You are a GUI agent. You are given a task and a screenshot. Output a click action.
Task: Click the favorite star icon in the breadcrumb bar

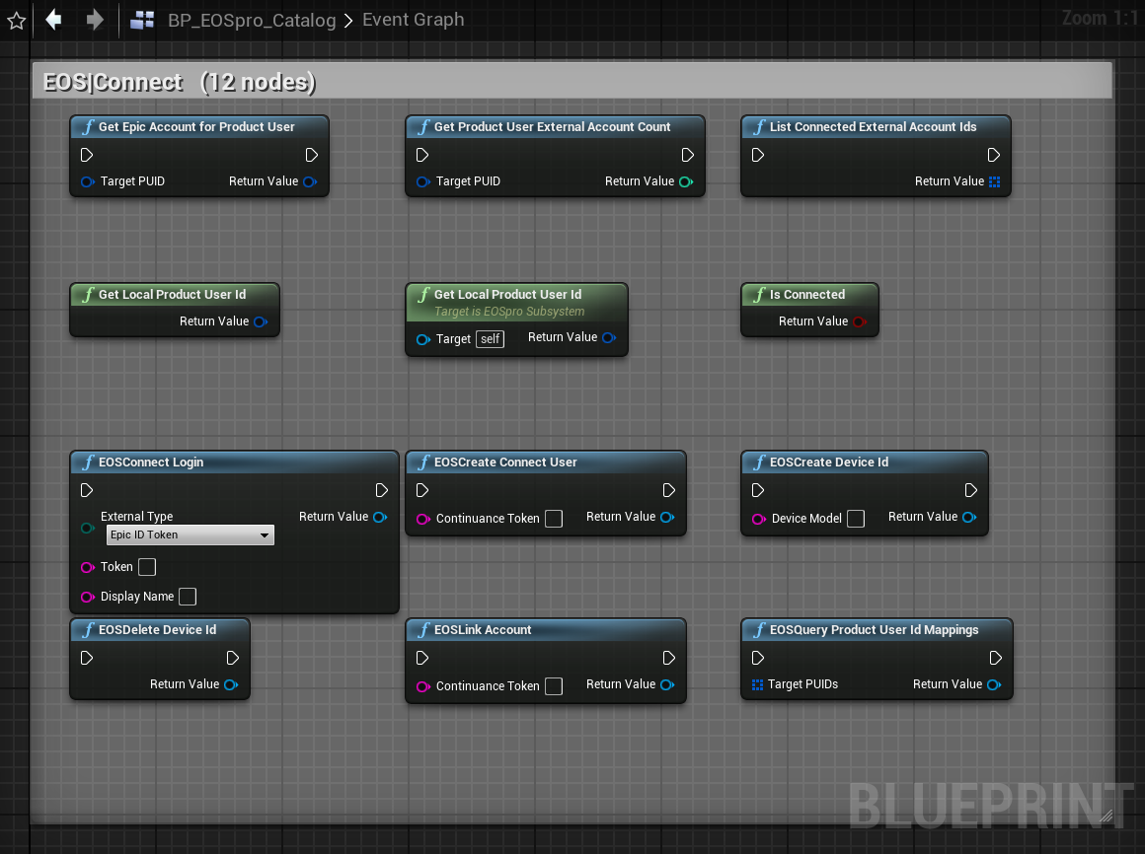[16, 21]
